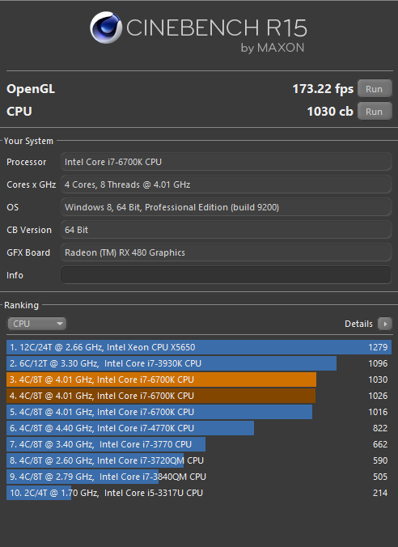
Task: Click the Cores x GHz field
Action: pos(226,184)
